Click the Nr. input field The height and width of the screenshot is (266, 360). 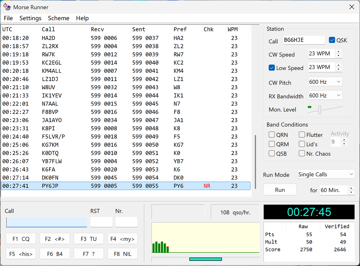click(x=127, y=222)
